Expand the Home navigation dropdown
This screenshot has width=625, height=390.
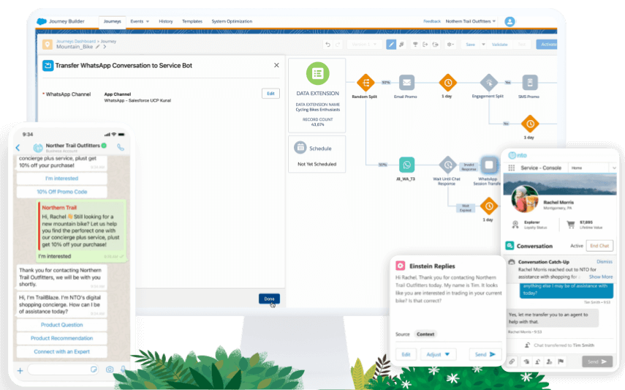pos(614,168)
